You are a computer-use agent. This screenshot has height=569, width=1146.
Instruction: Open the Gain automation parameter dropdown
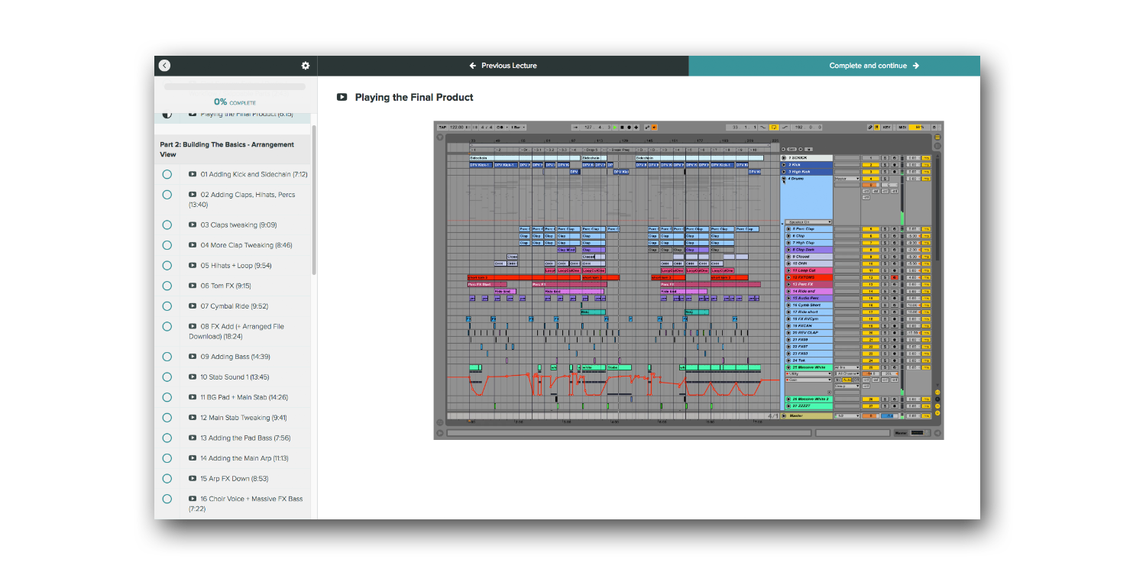(x=808, y=380)
